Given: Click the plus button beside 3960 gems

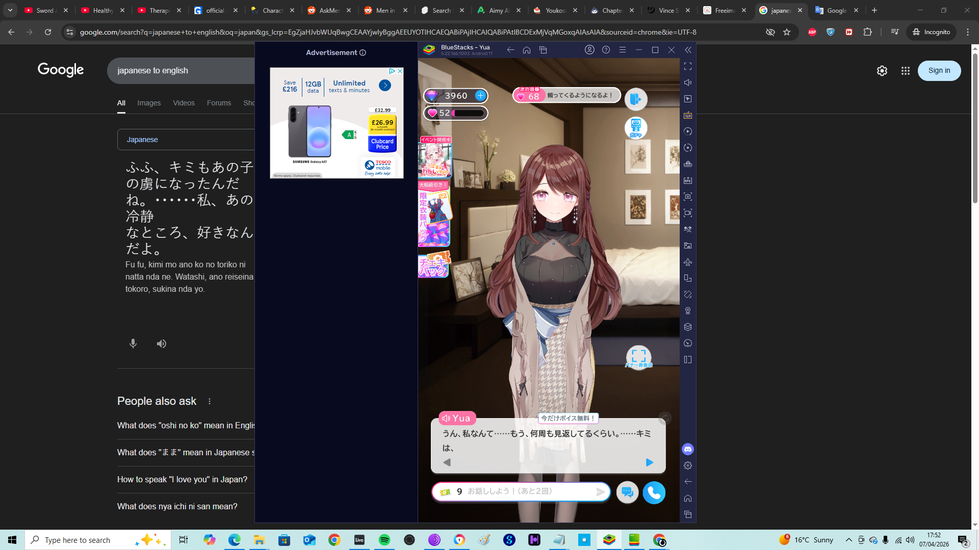Looking at the screenshot, I should click(480, 95).
